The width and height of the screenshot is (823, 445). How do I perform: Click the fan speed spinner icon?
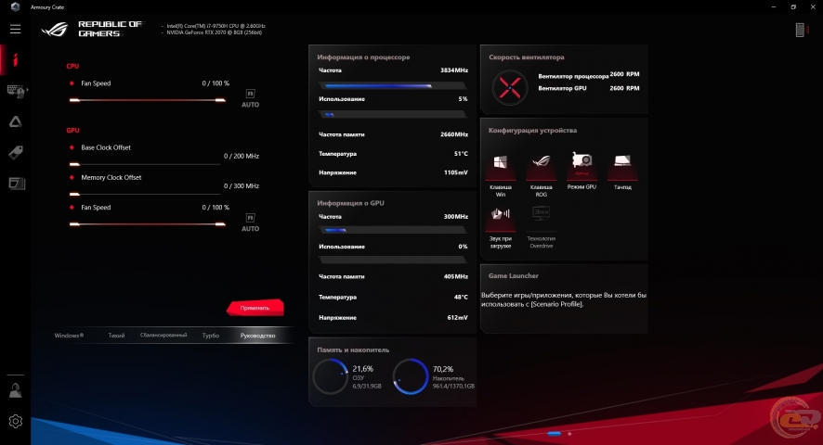coord(509,87)
